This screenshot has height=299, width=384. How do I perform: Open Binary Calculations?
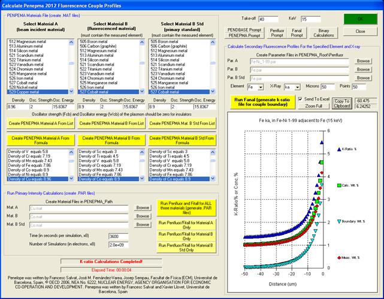click(x=323, y=33)
